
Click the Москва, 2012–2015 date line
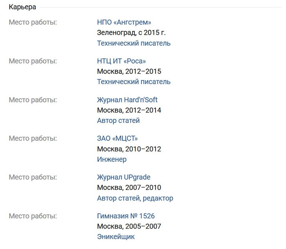[x=129, y=71]
